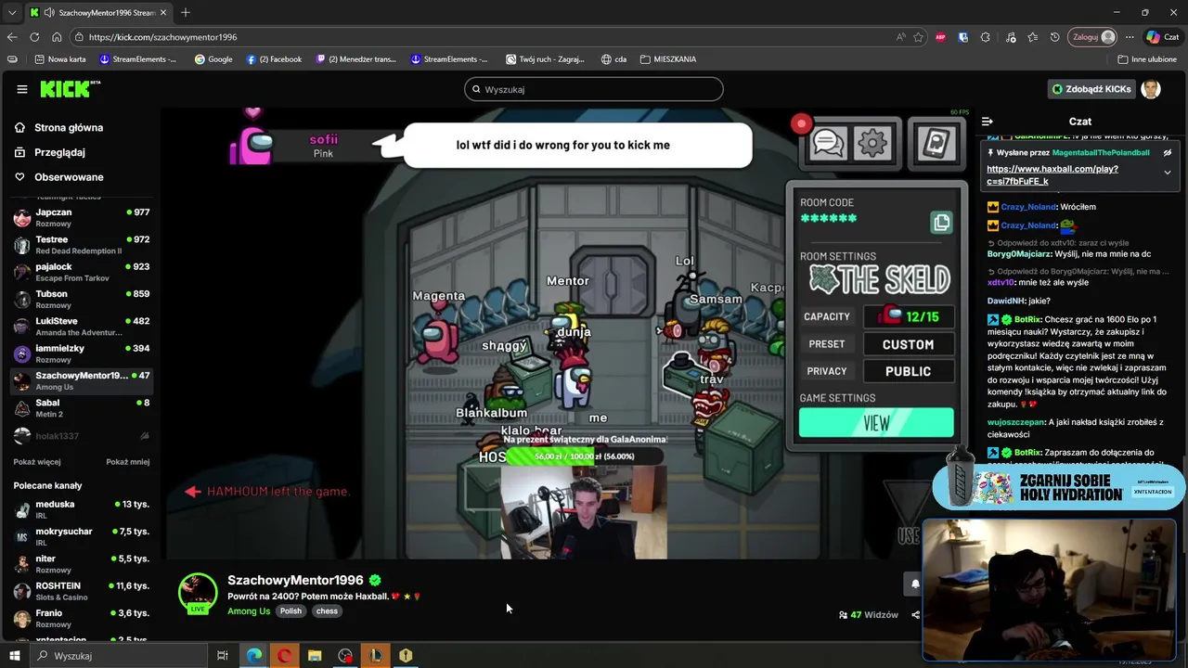Open the Among Us friends phone icon

coord(937,143)
